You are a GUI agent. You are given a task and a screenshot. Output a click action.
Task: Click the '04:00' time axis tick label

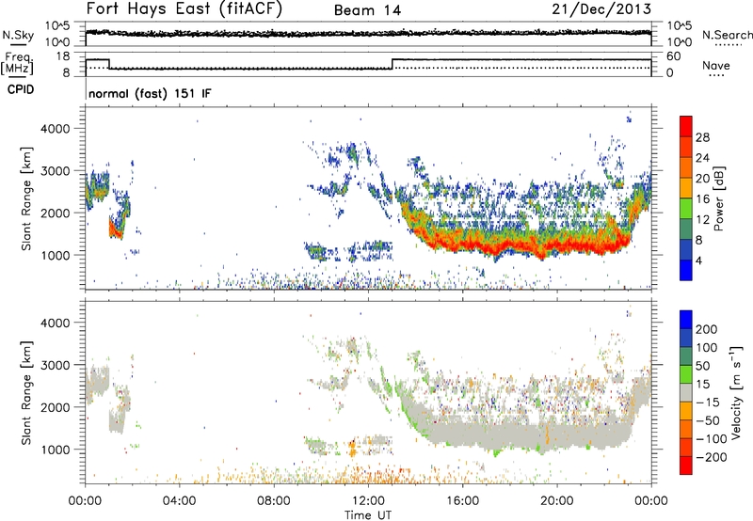coord(179,501)
